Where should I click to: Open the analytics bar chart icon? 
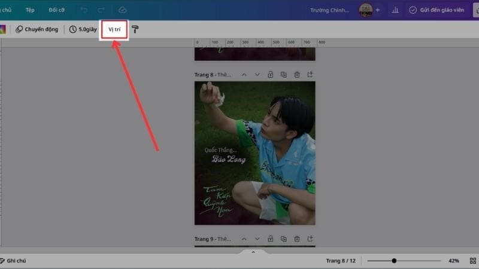pyautogui.click(x=395, y=10)
